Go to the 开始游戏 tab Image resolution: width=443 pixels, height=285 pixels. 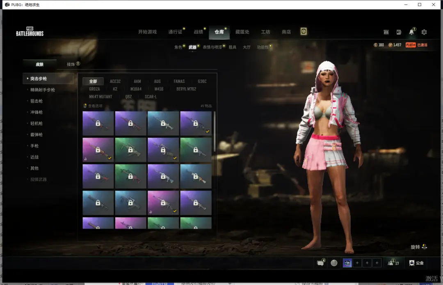(x=147, y=32)
